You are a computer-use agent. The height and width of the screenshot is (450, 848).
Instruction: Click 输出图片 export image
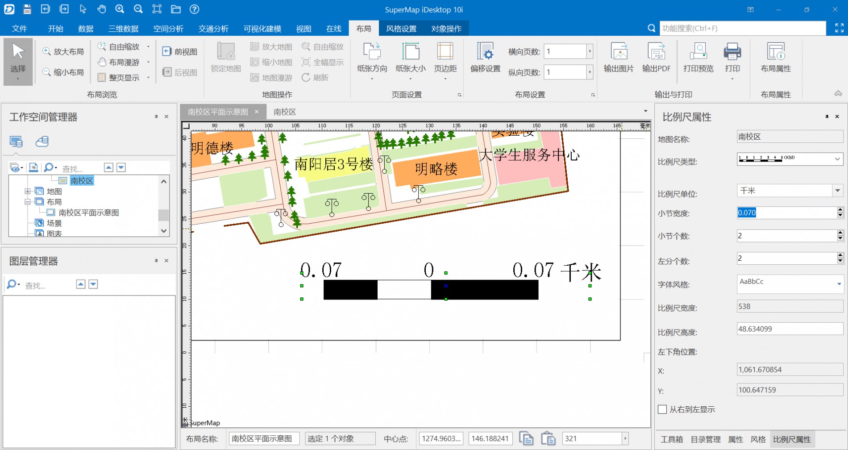pyautogui.click(x=619, y=58)
